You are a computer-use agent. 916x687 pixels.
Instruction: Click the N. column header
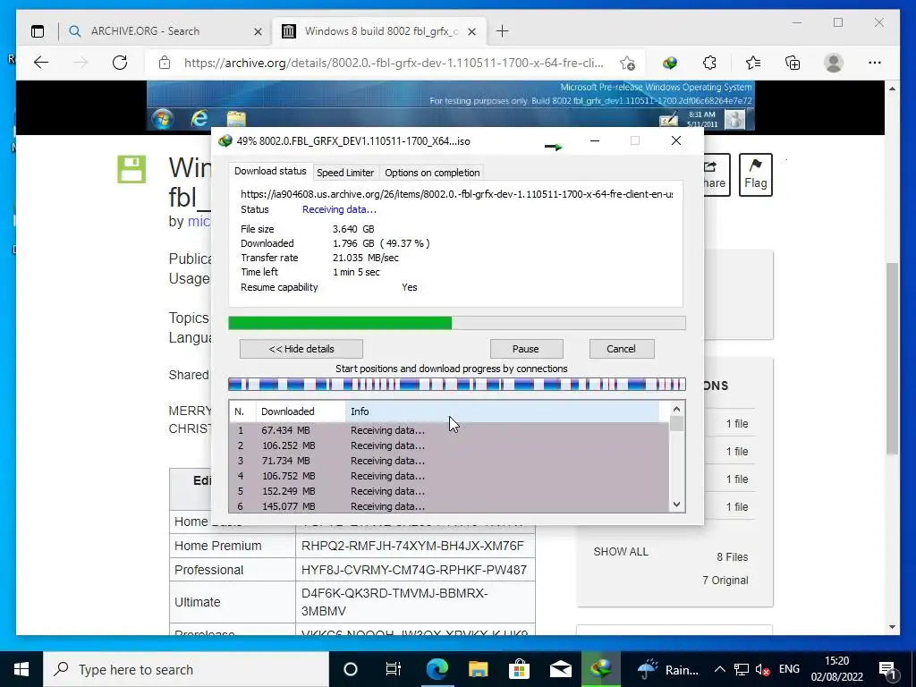tap(243, 411)
